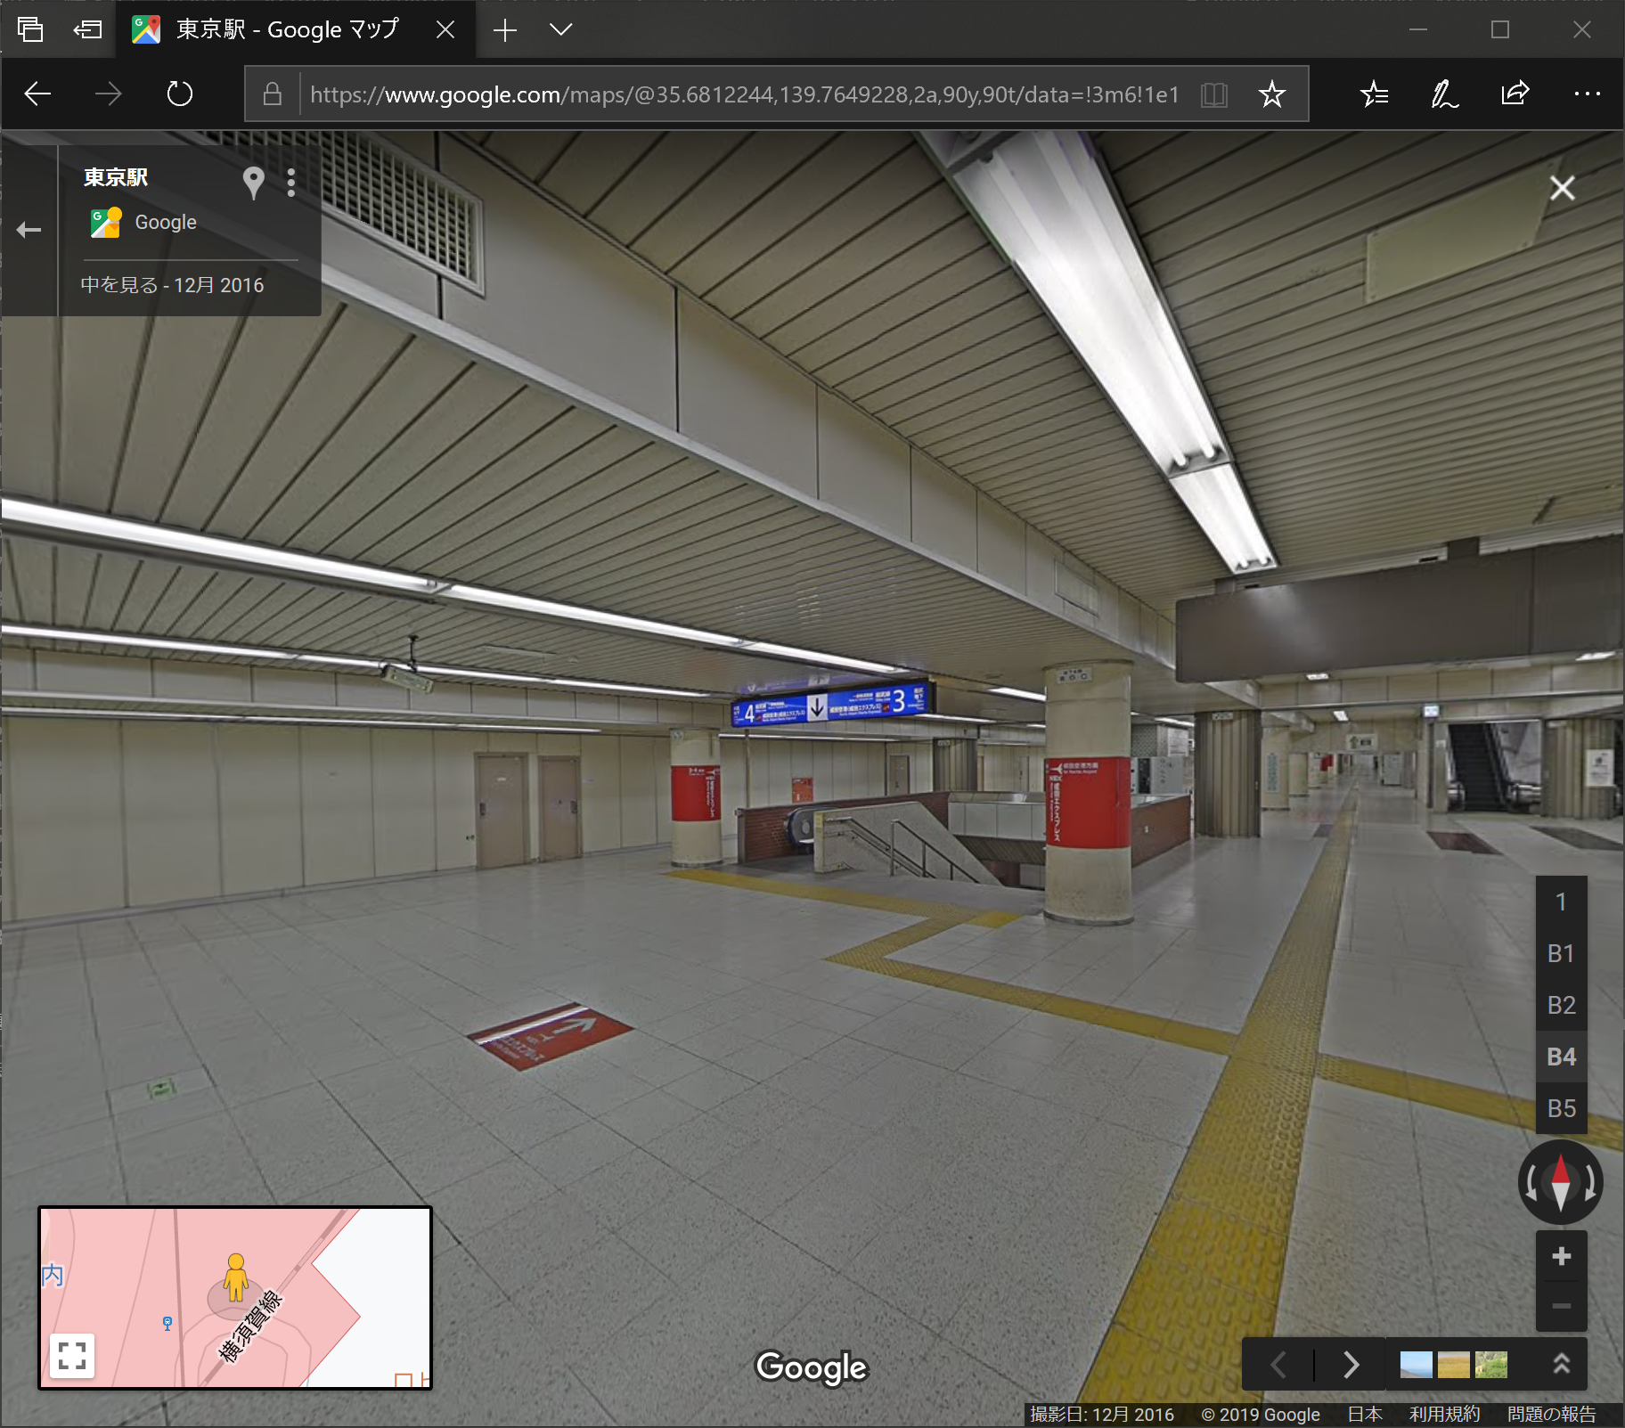Reset view north using the compass
Viewport: 1625px width, 1428px height.
click(x=1561, y=1181)
